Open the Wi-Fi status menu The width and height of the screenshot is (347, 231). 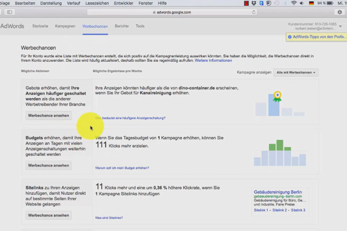(x=294, y=3)
